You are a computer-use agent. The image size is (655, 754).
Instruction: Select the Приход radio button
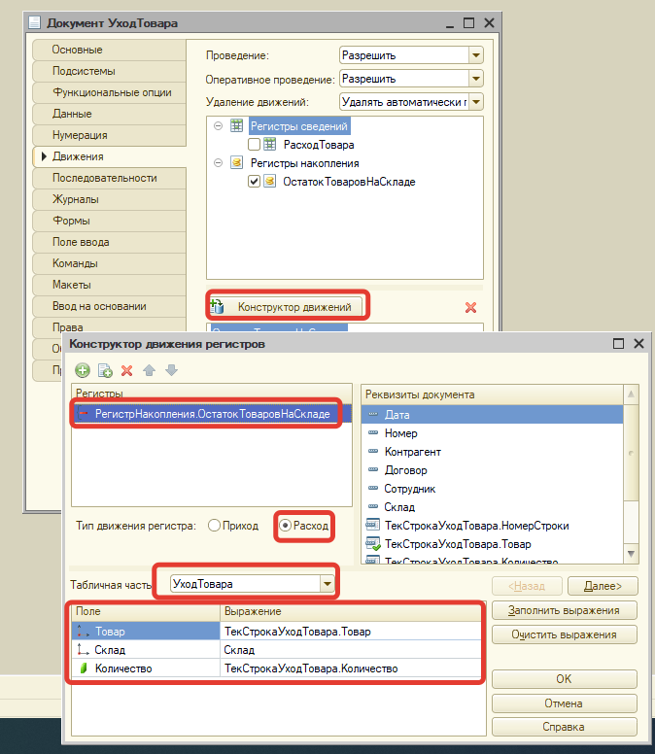pos(214,525)
